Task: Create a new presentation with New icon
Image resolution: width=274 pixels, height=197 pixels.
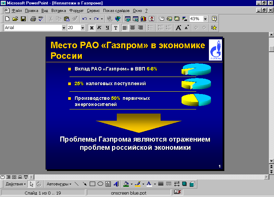Action: (7, 19)
